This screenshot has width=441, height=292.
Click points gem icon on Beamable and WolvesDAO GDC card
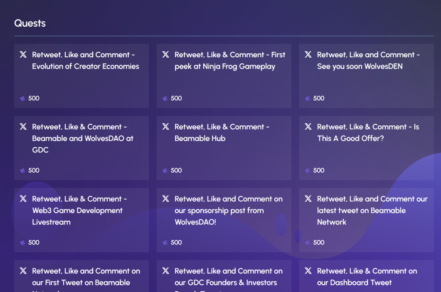pyautogui.click(x=23, y=171)
